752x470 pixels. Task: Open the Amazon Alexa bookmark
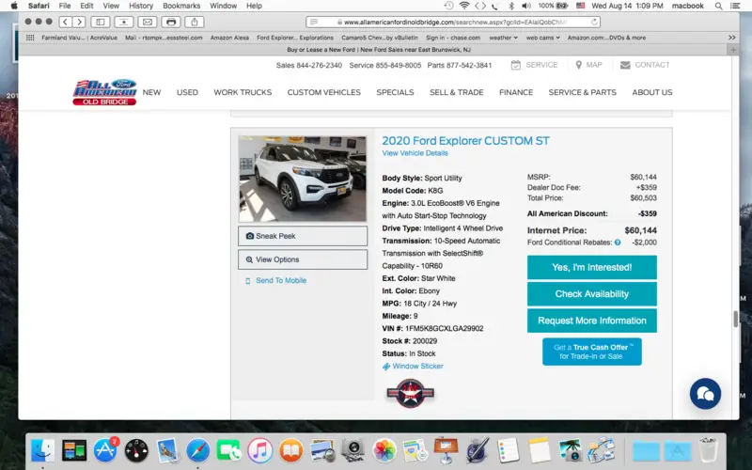[x=229, y=38]
